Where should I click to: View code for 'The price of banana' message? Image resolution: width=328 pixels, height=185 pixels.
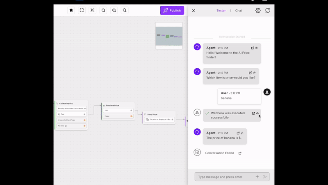[x=242, y=133]
